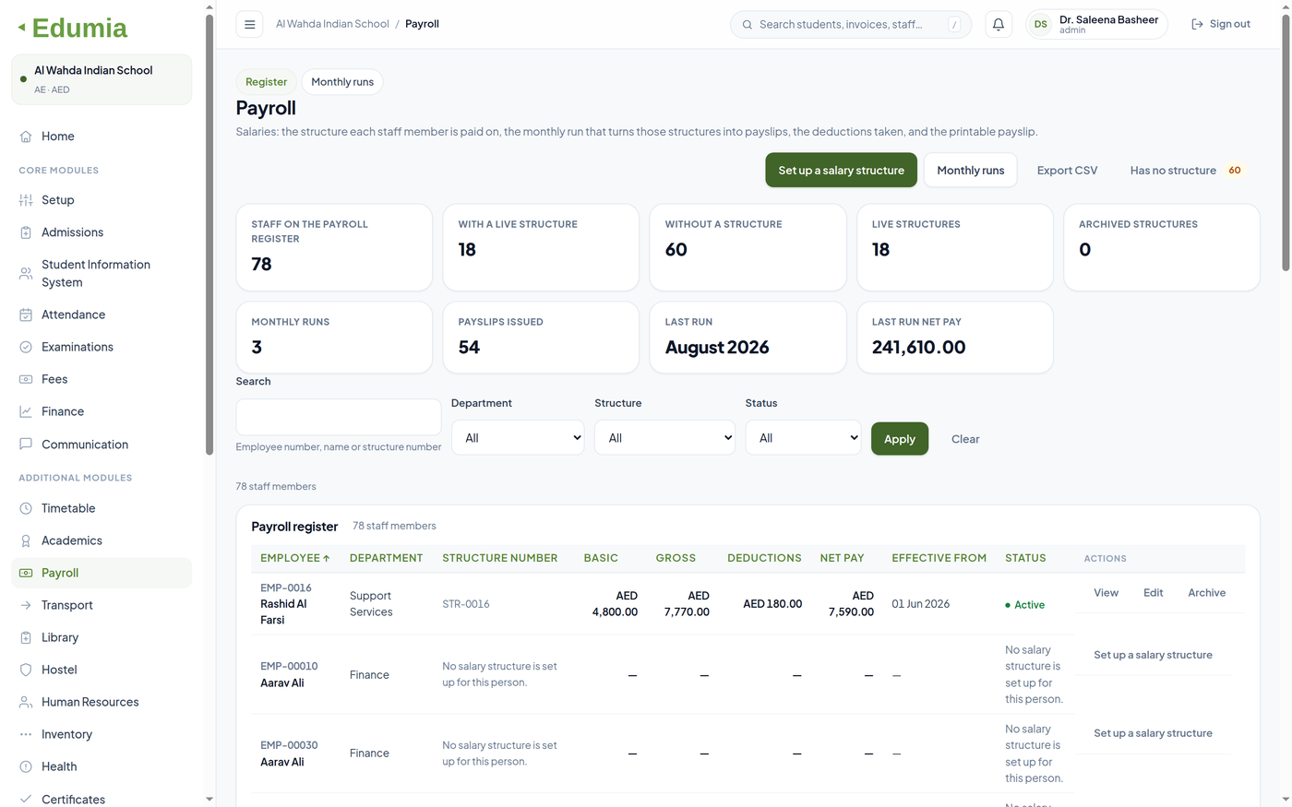Screen dimensions: 1292x807
Task: Click the Transport arrow icon
Action: pyautogui.click(x=26, y=605)
